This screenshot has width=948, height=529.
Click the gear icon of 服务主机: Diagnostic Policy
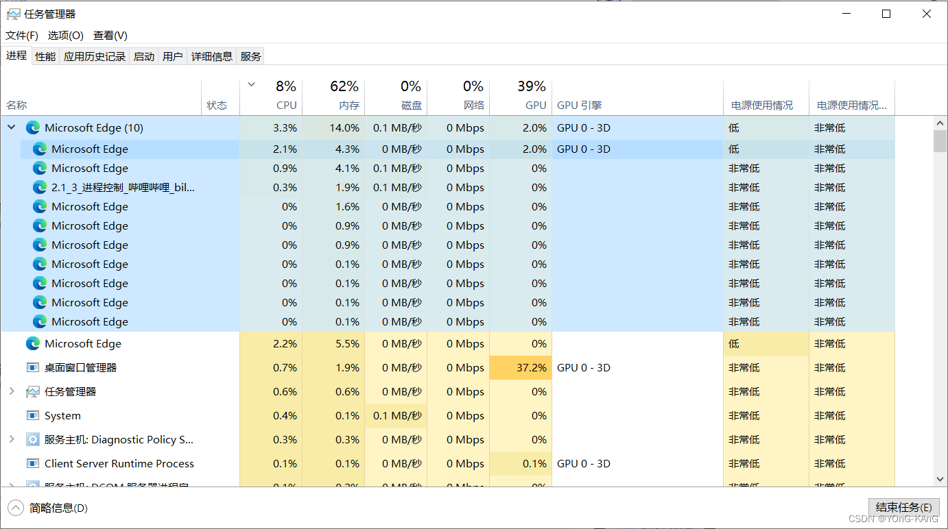[33, 439]
